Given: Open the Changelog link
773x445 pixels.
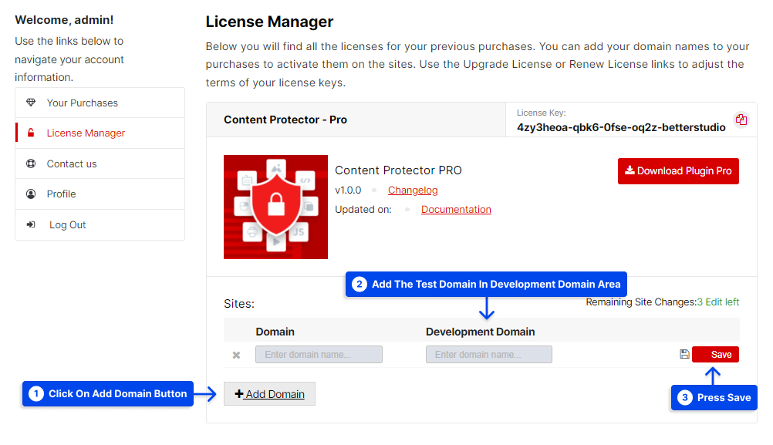Looking at the screenshot, I should click(x=413, y=190).
